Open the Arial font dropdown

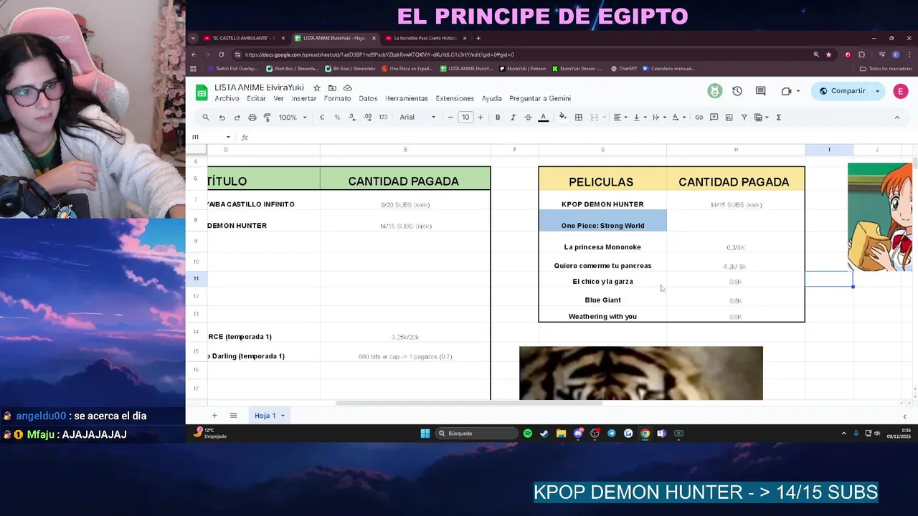click(x=417, y=118)
